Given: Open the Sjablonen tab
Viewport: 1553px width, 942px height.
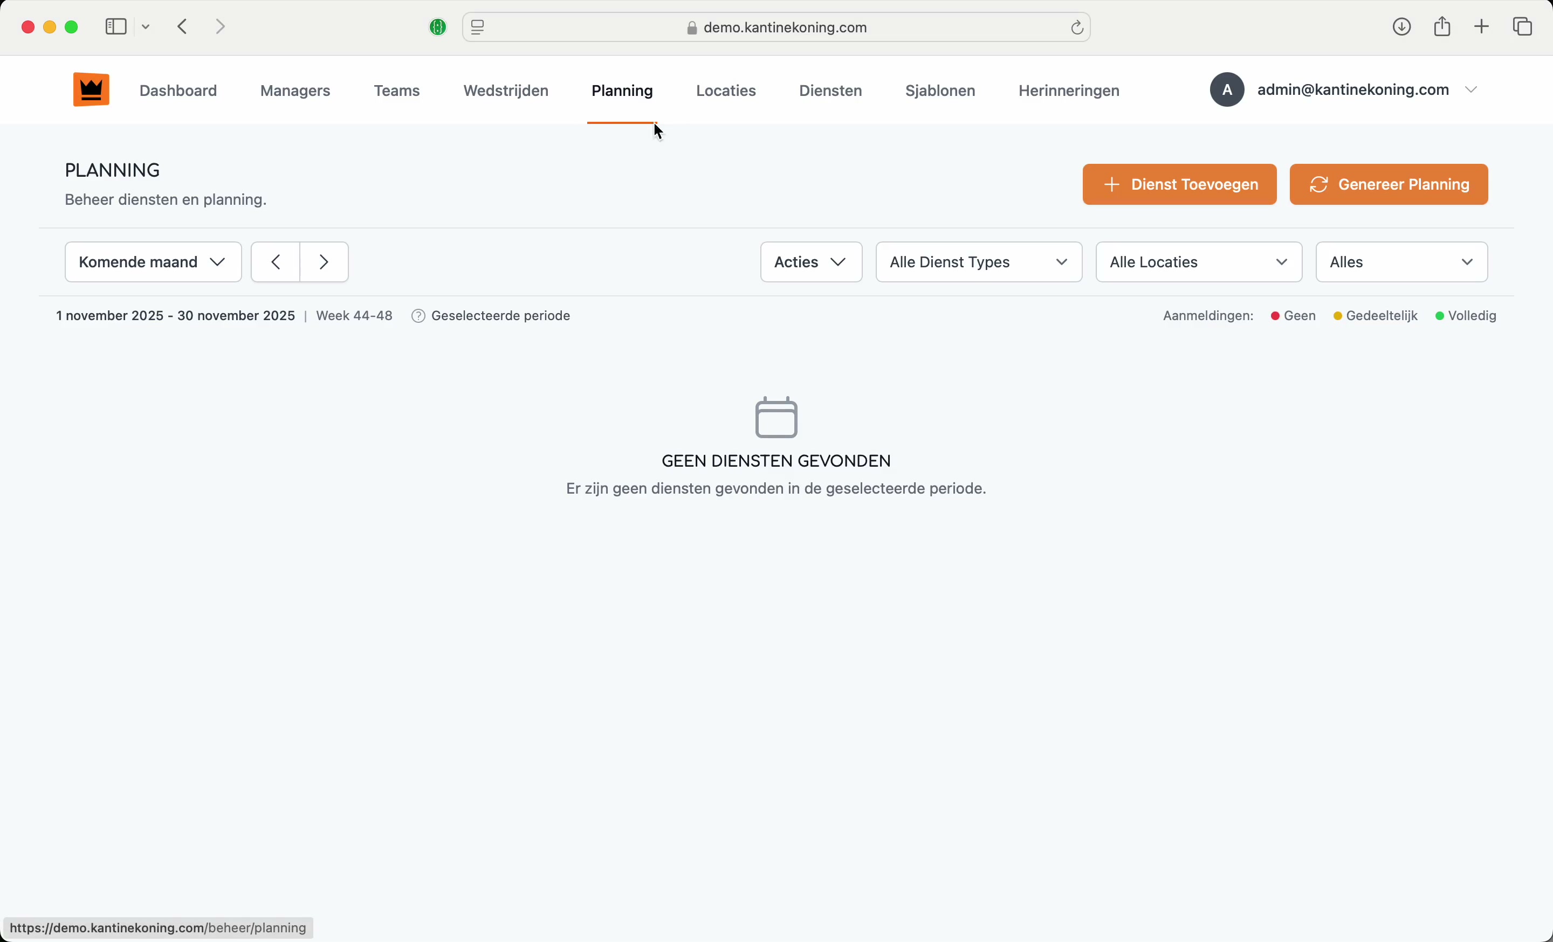Looking at the screenshot, I should pyautogui.click(x=940, y=91).
